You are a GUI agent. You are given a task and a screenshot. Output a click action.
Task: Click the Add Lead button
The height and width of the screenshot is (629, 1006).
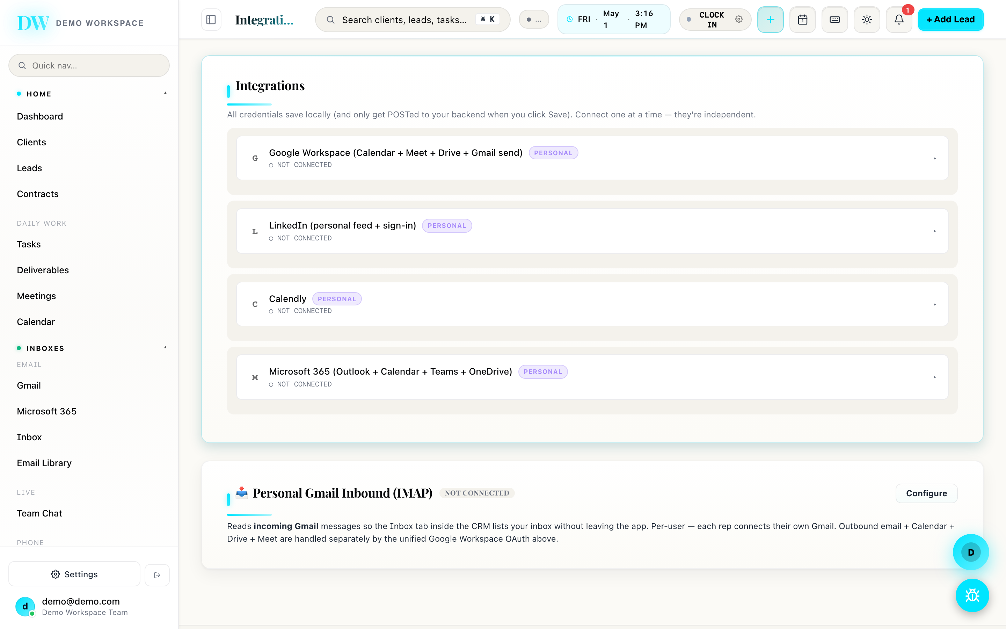point(950,20)
